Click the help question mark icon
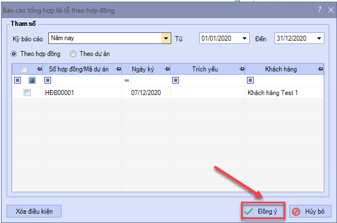Viewport: 337px width, 223px height. 319,10
